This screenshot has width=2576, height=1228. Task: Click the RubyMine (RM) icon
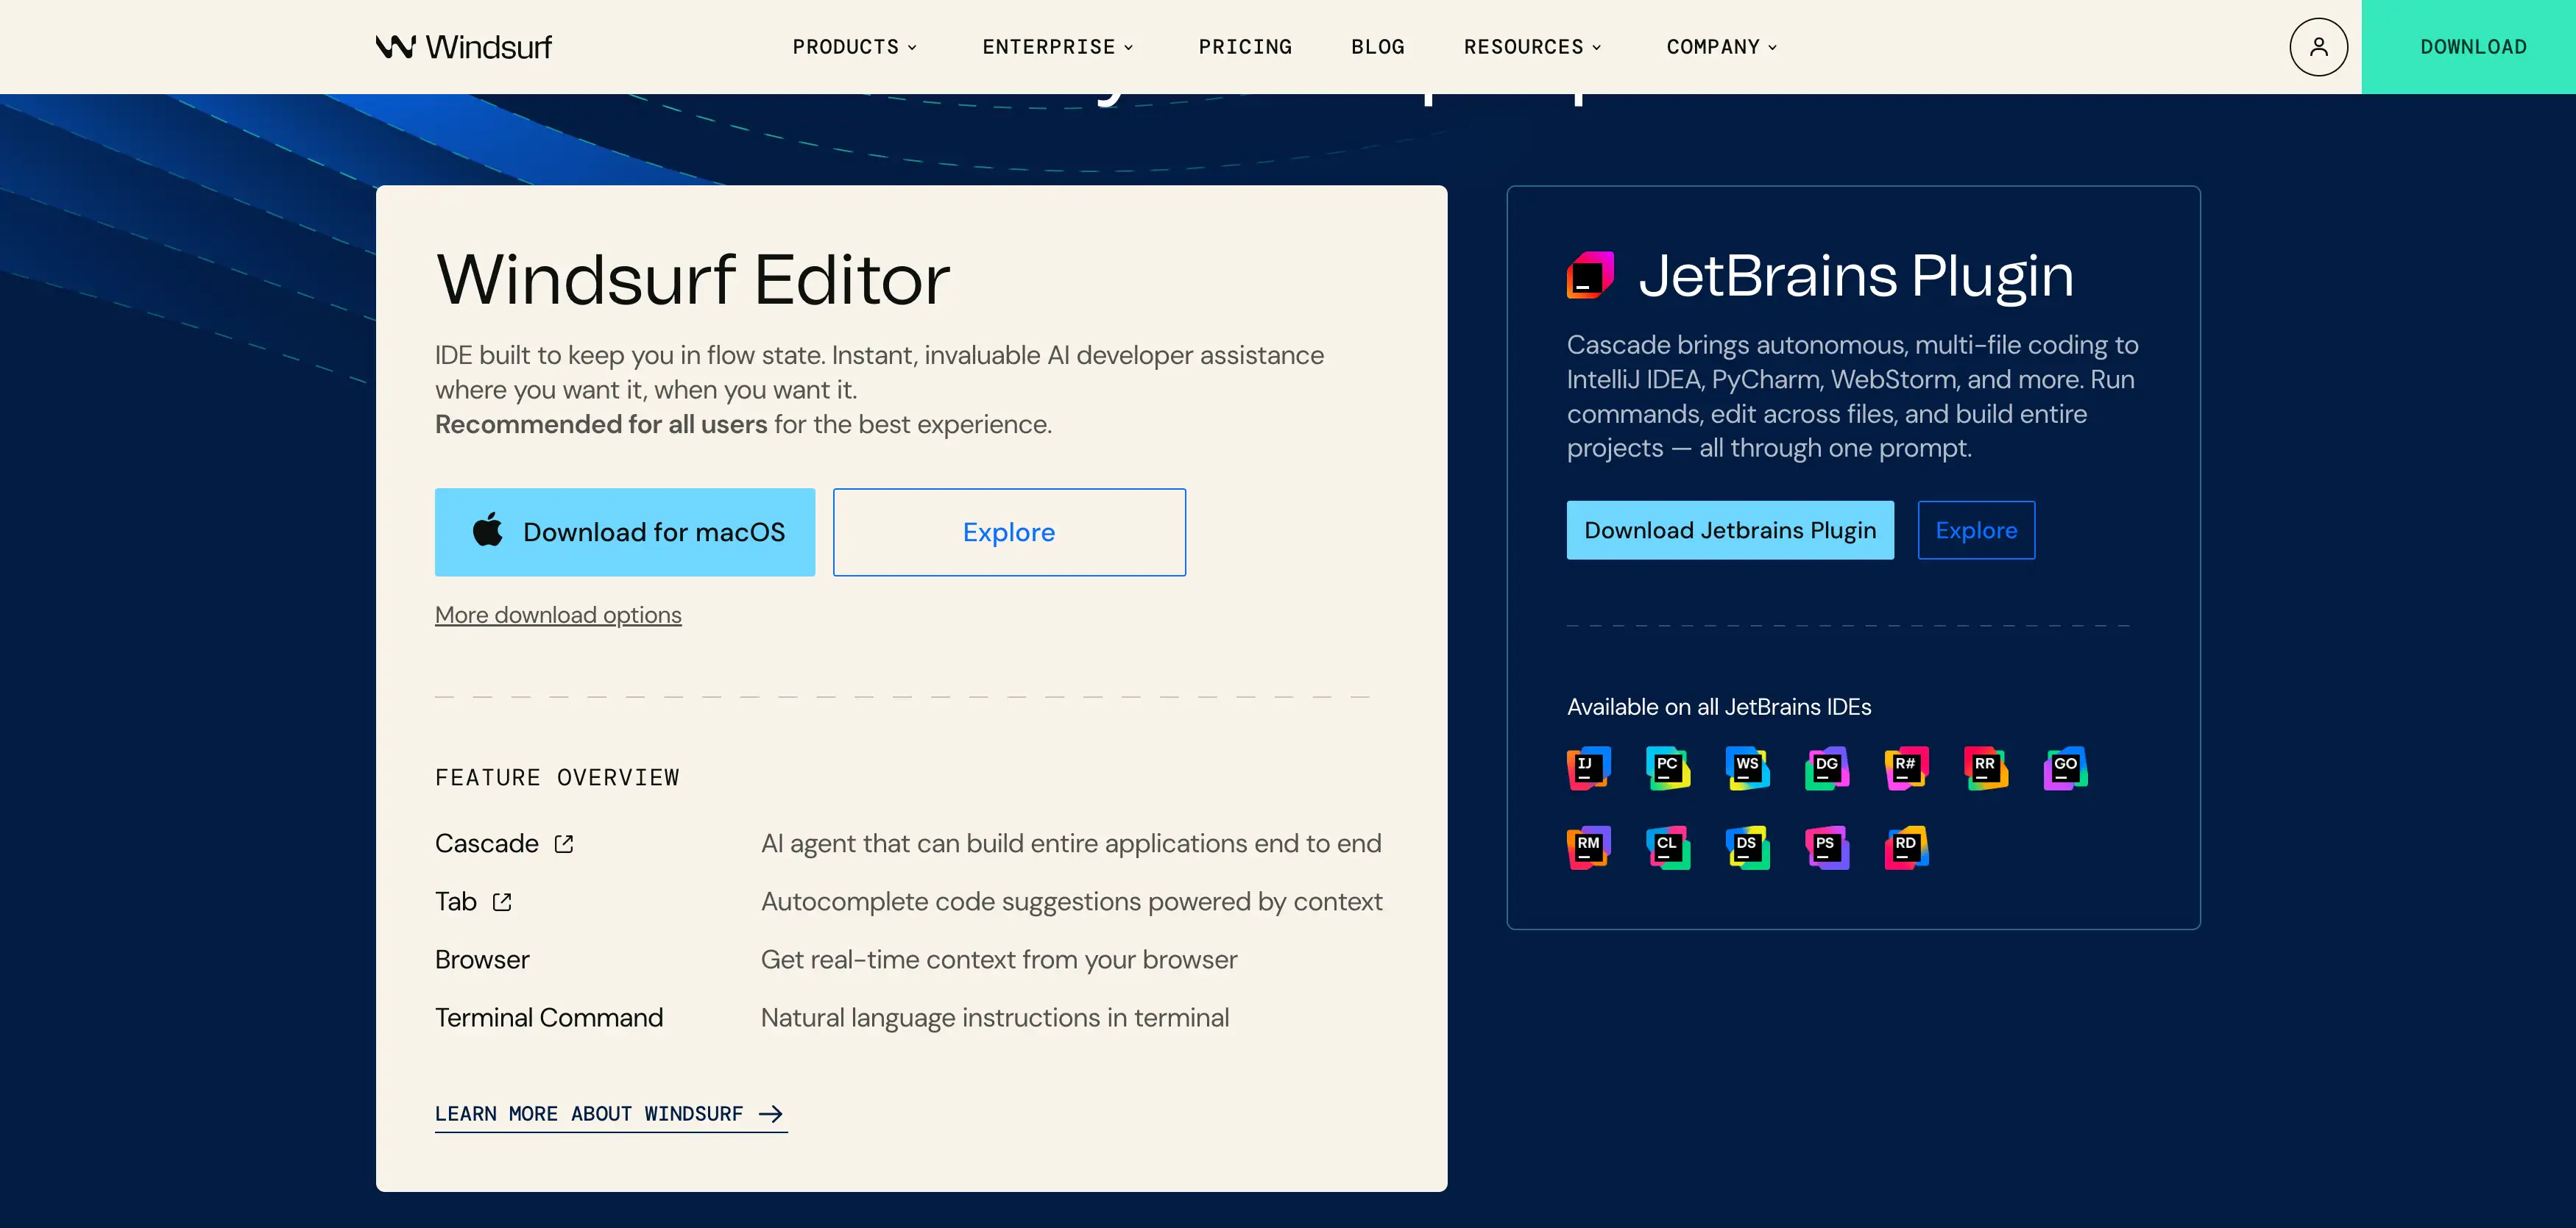pos(1588,847)
